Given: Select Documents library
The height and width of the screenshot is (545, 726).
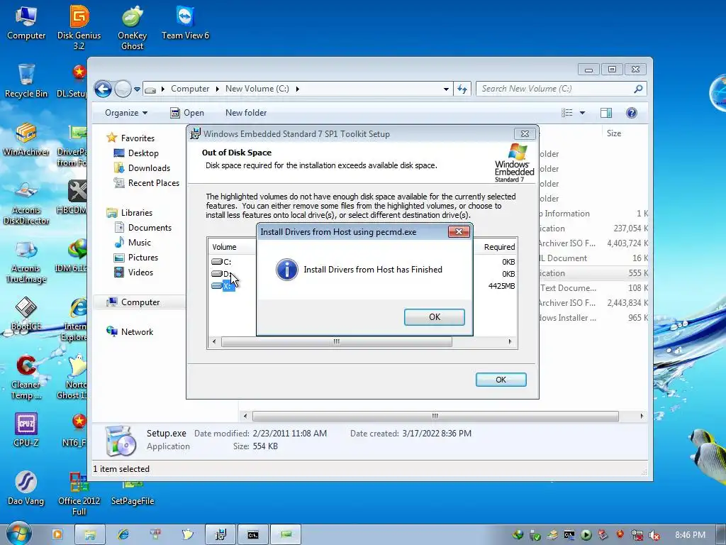Looking at the screenshot, I should pyautogui.click(x=150, y=228).
